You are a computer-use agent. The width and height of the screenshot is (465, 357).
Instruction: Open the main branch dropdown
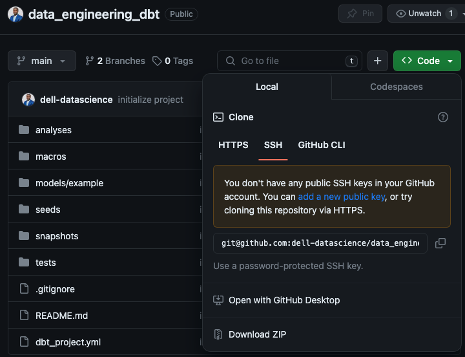click(42, 61)
